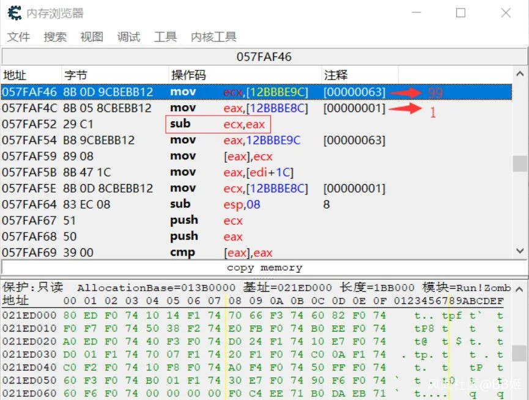The width and height of the screenshot is (529, 400).
Task: Click the 注释 column header
Action: pyautogui.click(x=360, y=75)
